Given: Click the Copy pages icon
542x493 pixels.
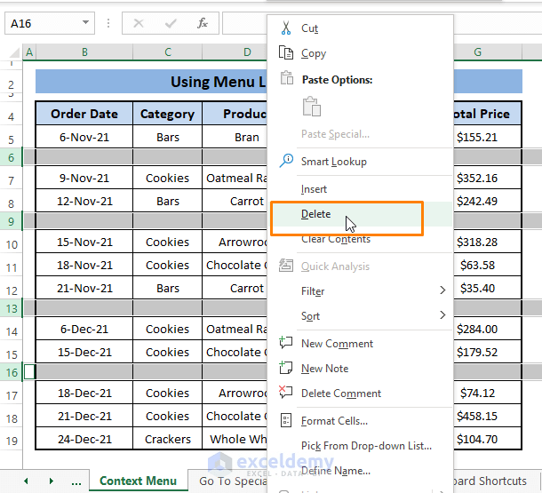Looking at the screenshot, I should point(286,53).
